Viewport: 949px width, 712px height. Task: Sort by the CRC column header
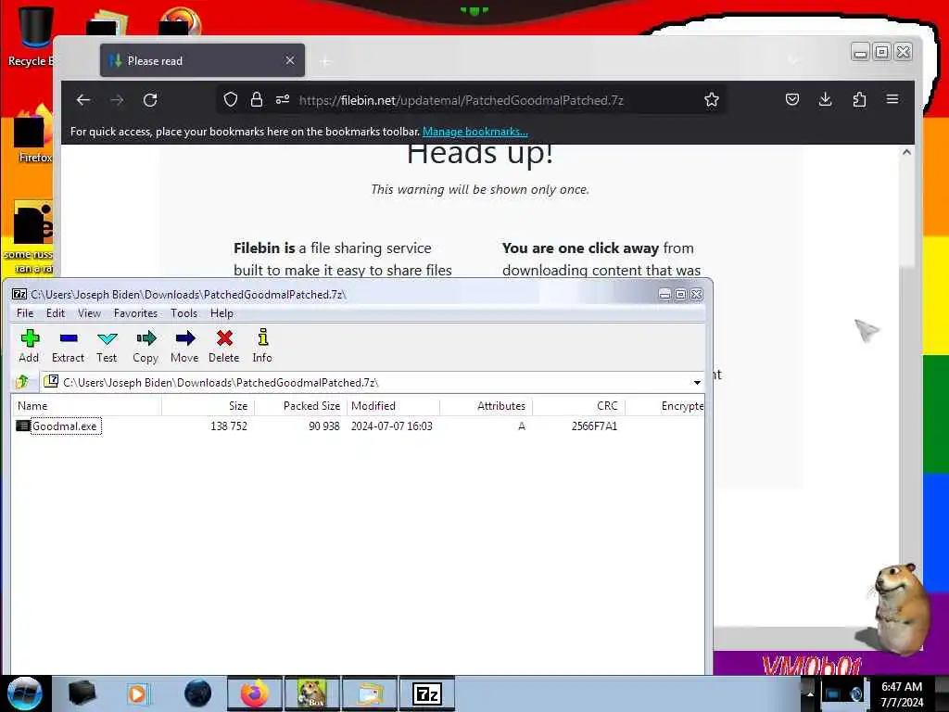pos(578,406)
